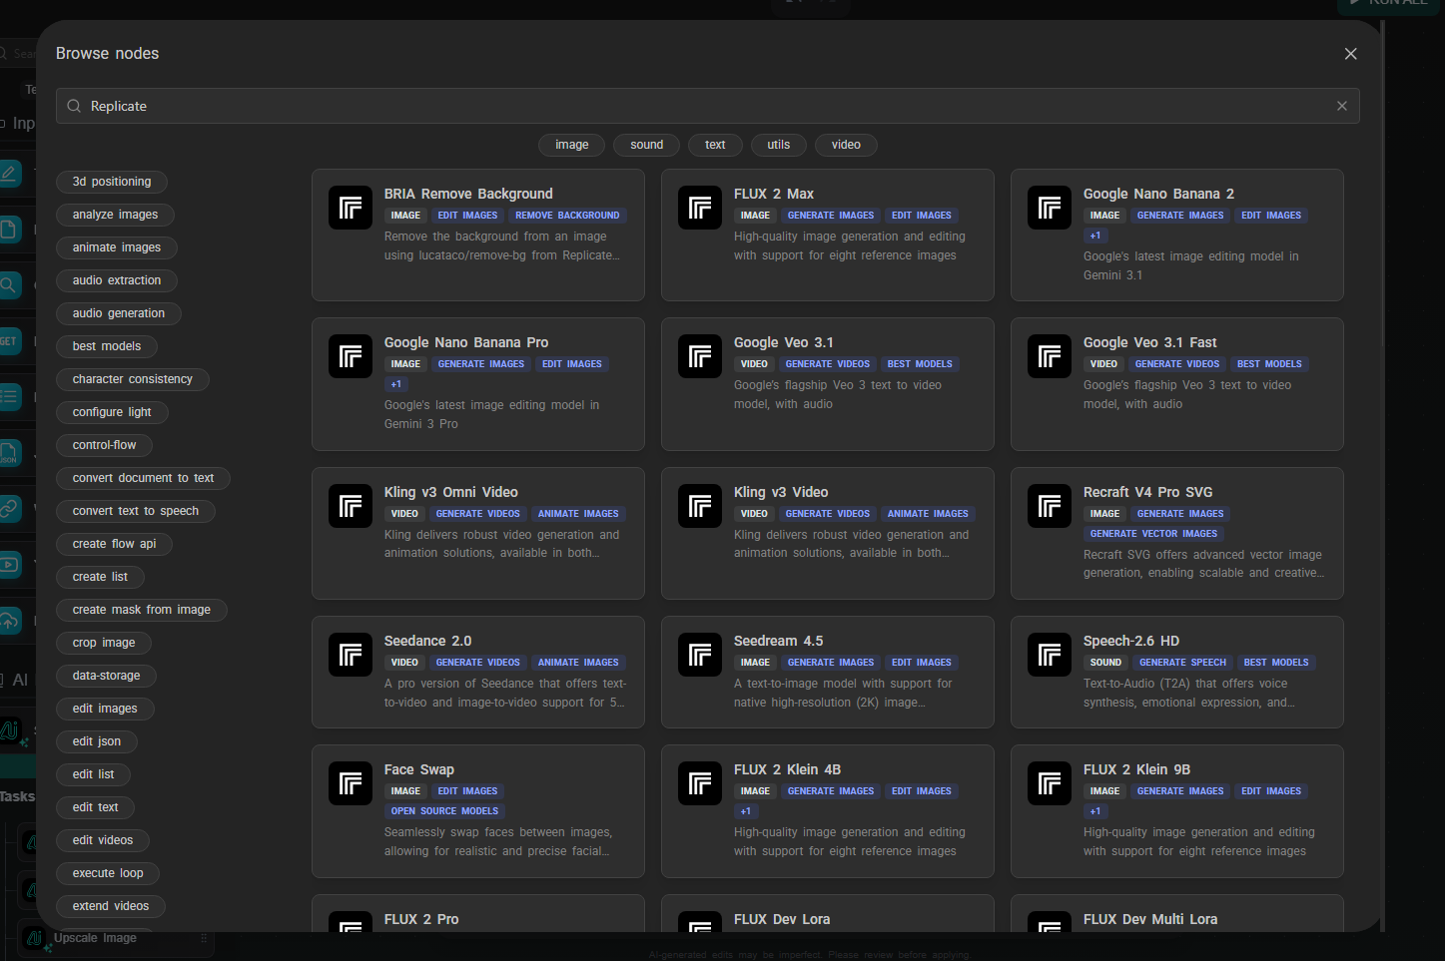Click the Speech-2.6 HD node icon

pos(1049,655)
